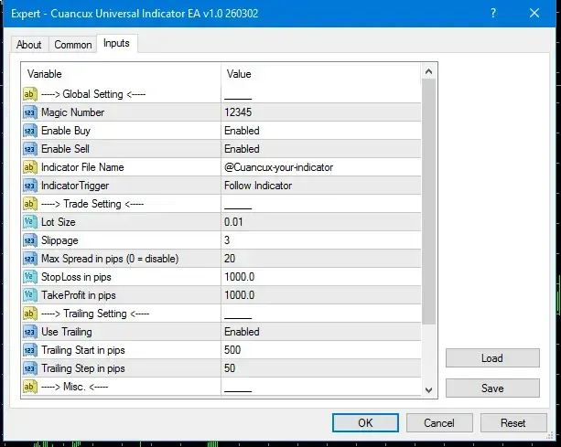Select the Enable Buy variable name
Screen dimensions: 561x447
click(66, 131)
